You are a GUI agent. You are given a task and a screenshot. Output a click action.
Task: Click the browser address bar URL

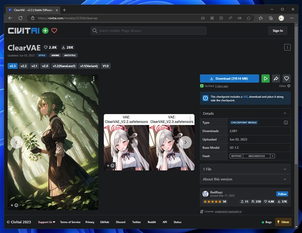(x=68, y=18)
